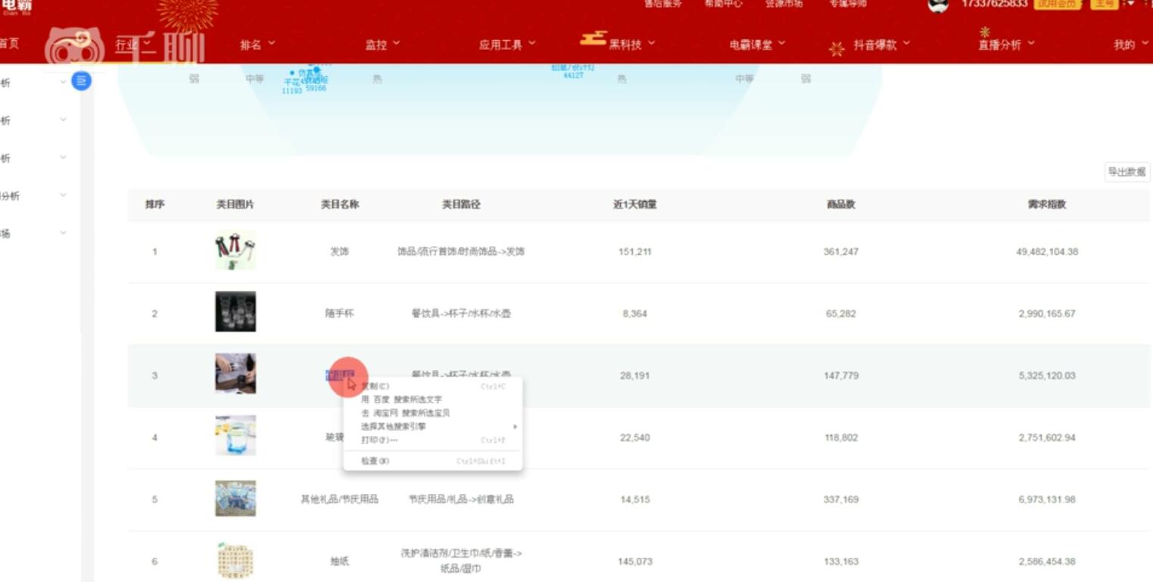Click the demand index 6,973,131.98
The image size is (1153, 582).
point(1047,500)
